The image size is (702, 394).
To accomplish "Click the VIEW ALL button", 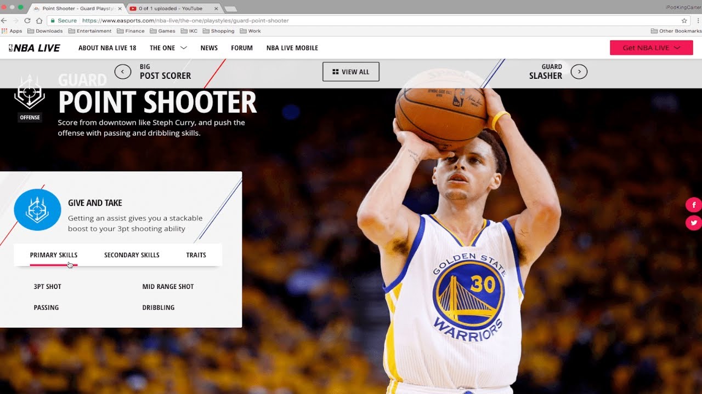I will tap(351, 72).
